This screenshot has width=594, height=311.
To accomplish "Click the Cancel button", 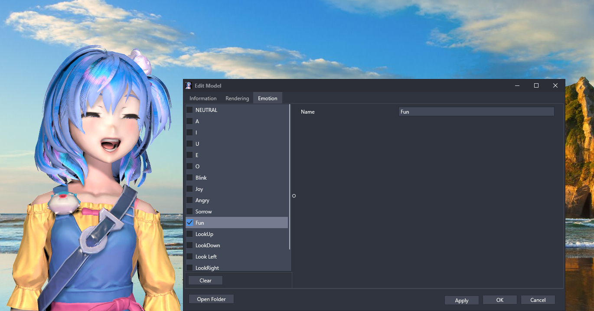I will 538,300.
